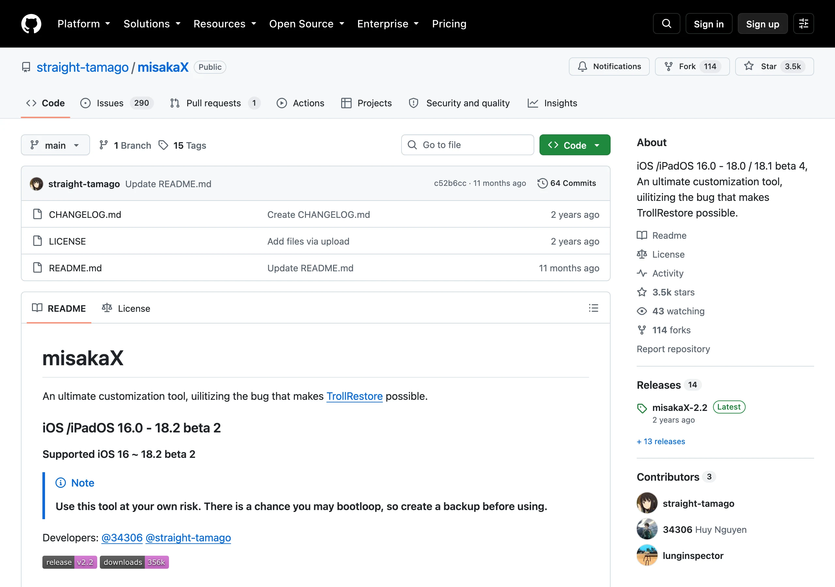This screenshot has height=587, width=835.
Task: Open the Notifications button
Action: tap(609, 66)
